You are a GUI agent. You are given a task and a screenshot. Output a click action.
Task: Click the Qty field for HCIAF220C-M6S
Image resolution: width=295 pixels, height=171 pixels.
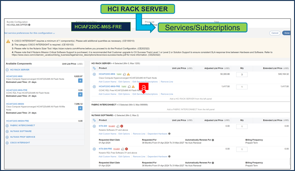pyautogui.click(x=242, y=75)
